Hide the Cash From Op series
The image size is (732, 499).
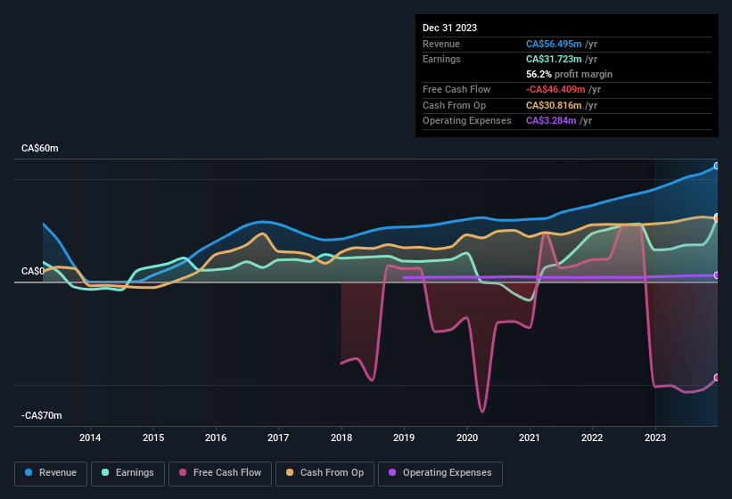click(x=324, y=473)
